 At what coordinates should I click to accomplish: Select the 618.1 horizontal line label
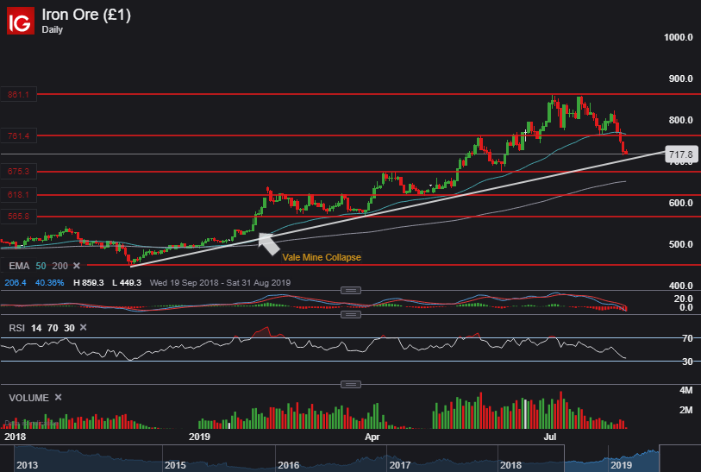(x=18, y=195)
